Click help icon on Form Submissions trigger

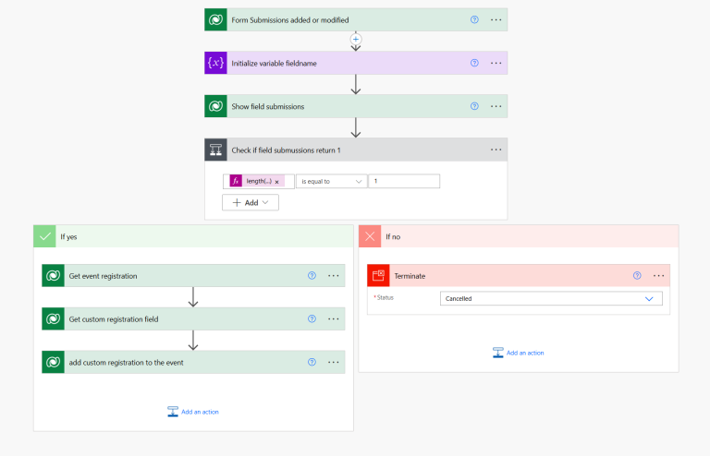coord(474,19)
